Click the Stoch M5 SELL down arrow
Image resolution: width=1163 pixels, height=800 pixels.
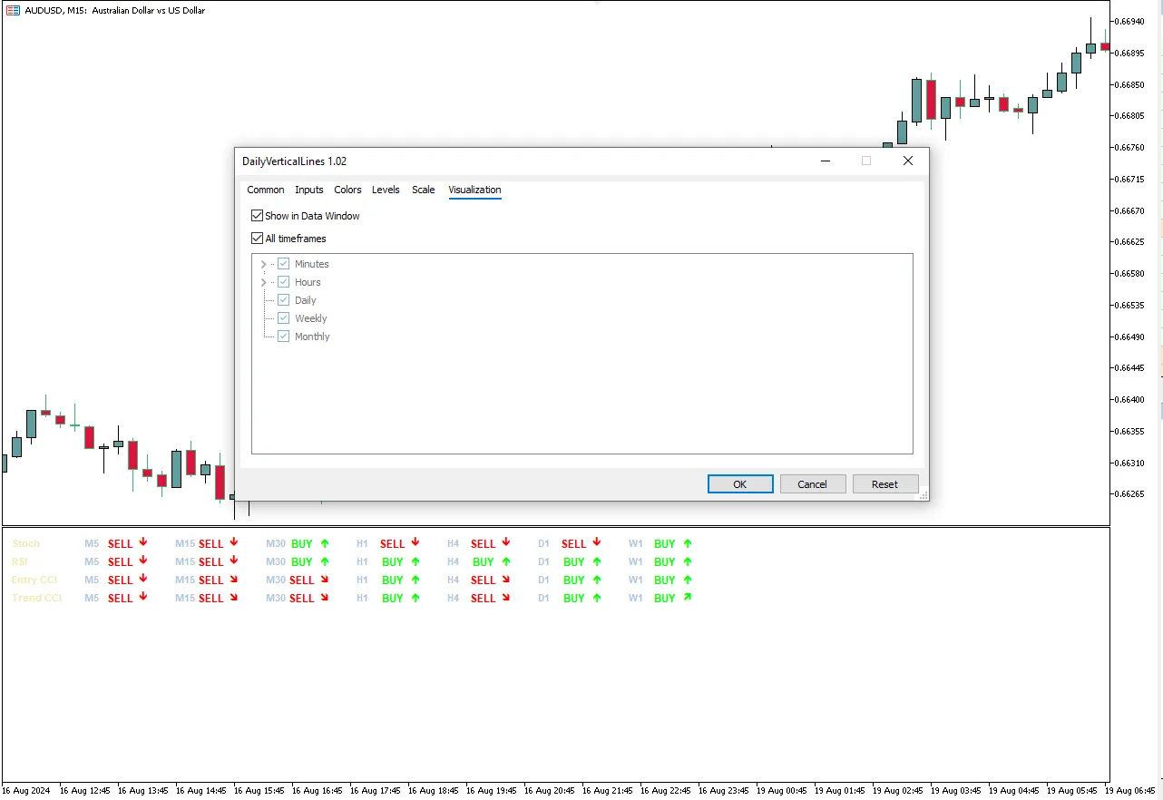point(143,542)
